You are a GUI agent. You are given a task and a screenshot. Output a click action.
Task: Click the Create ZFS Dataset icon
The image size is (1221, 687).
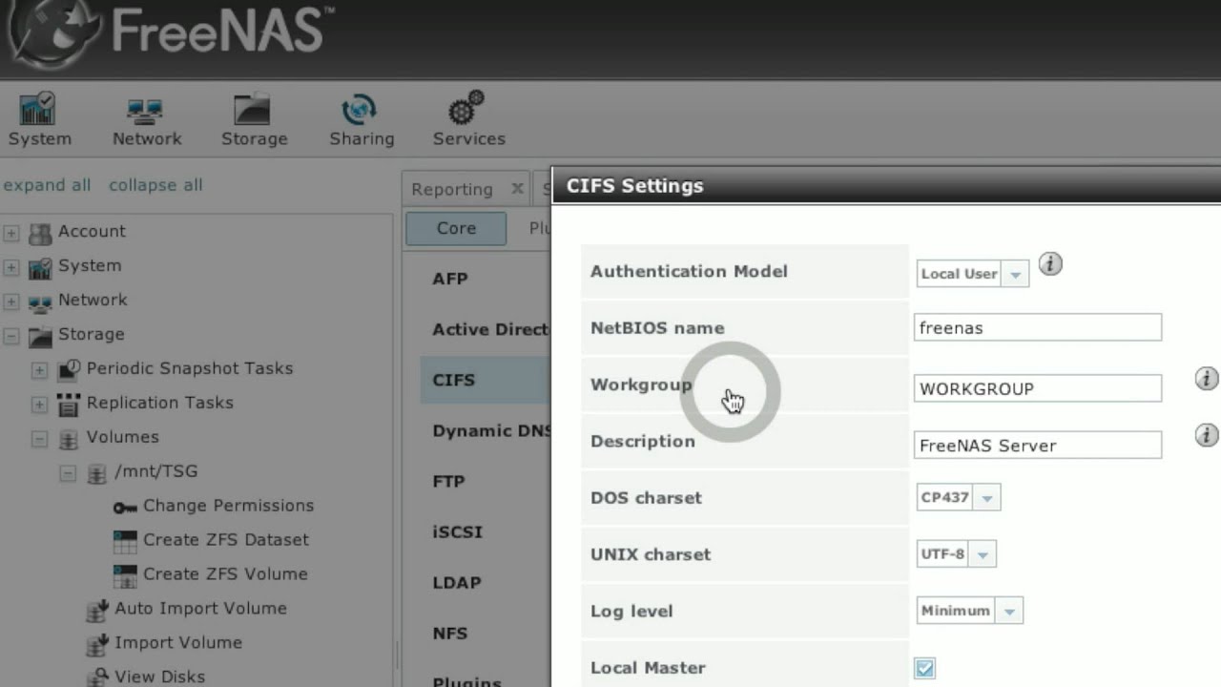[x=125, y=541]
